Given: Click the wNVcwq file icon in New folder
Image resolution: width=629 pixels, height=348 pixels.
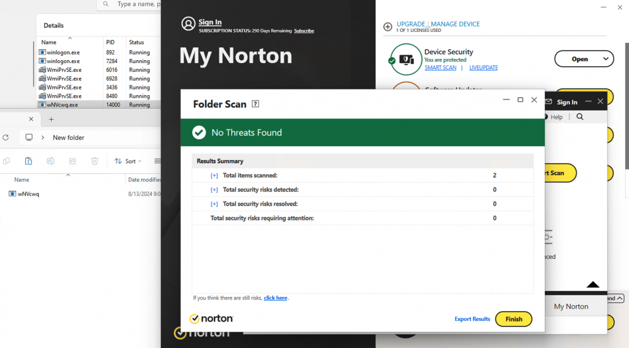Looking at the screenshot, I should pos(12,194).
